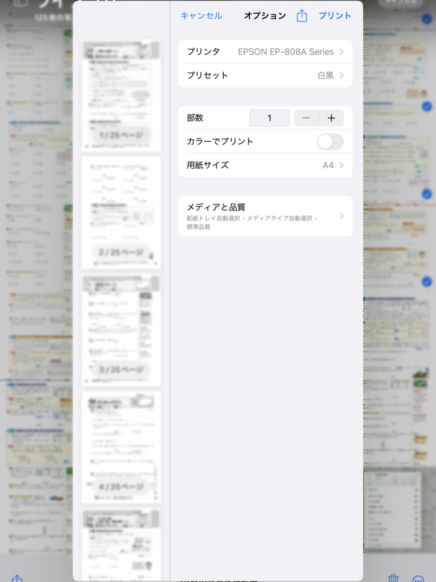This screenshot has height=582, width=436.
Task: Toggle the カラーでプリント switch
Action: click(x=330, y=142)
